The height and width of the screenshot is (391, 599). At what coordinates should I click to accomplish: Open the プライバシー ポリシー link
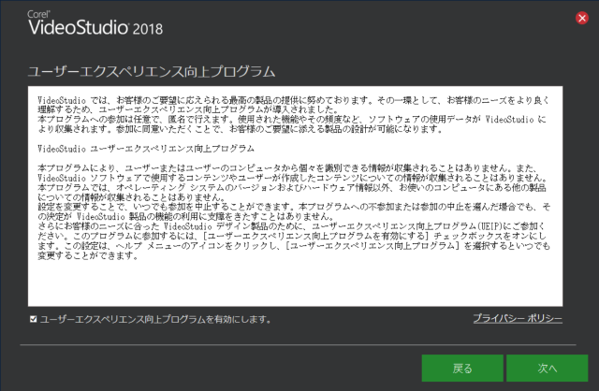point(518,318)
